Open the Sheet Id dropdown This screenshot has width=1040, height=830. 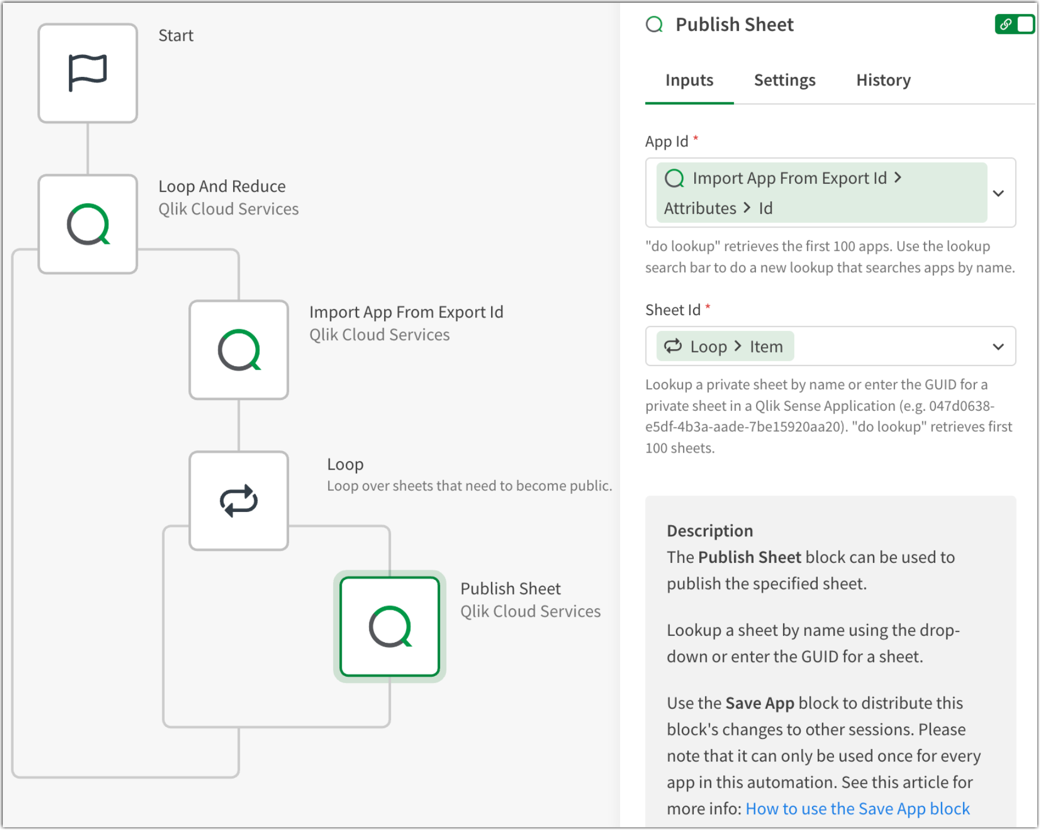[x=999, y=346]
